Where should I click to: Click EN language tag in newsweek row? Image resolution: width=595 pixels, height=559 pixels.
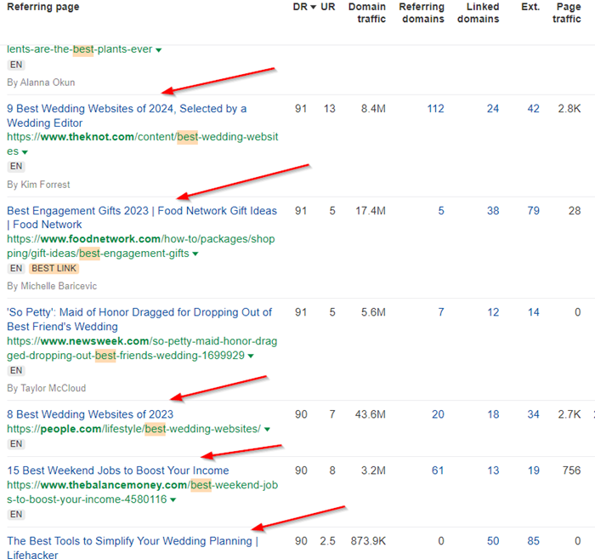16,371
